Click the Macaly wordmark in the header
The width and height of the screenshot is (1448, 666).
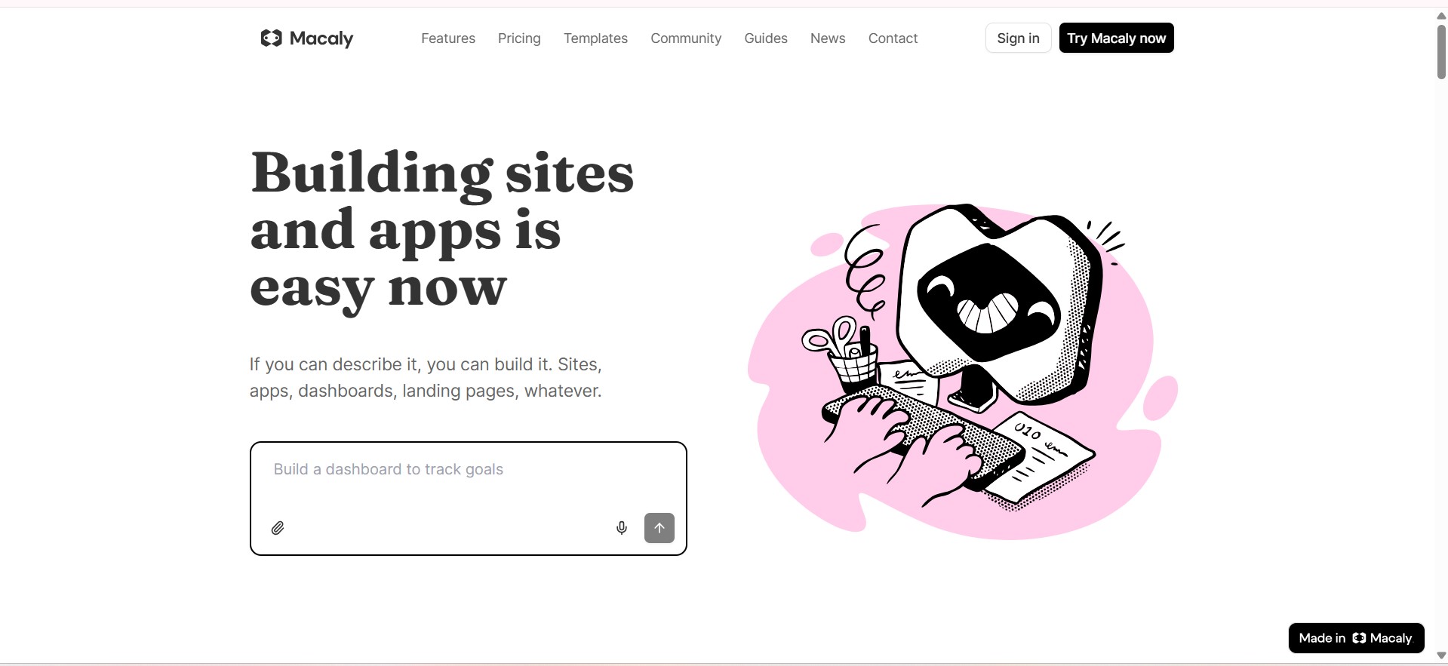[321, 38]
